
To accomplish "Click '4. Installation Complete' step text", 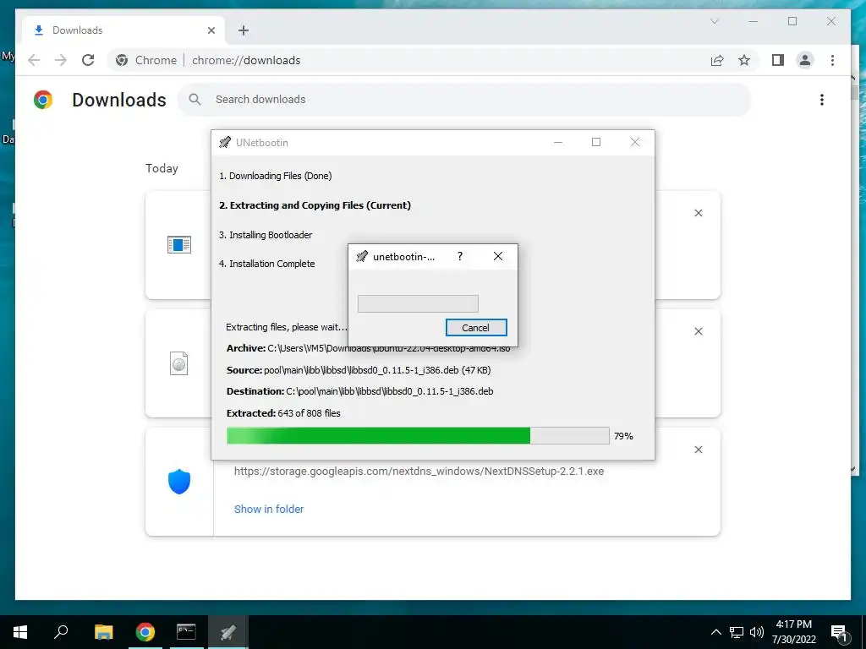I will (266, 264).
